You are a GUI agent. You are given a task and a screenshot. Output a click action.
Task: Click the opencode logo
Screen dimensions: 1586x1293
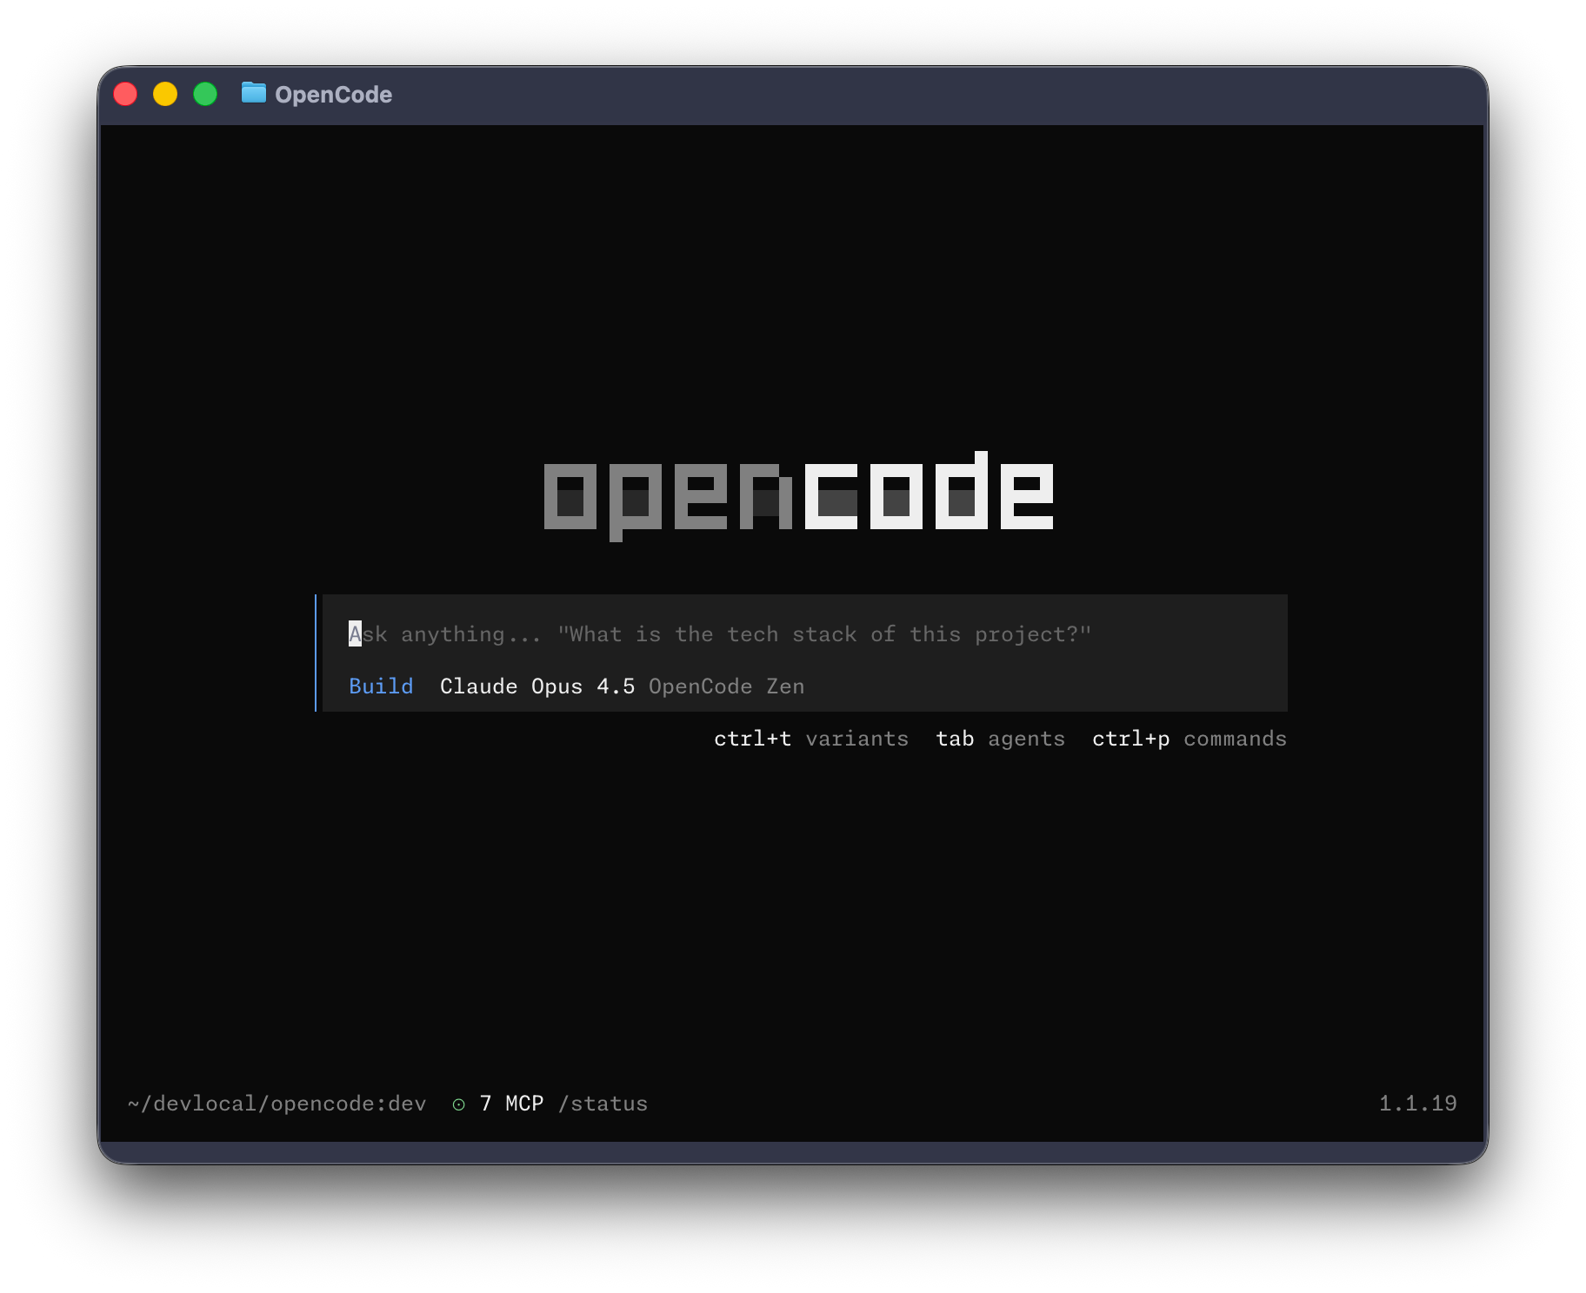pyautogui.click(x=798, y=495)
